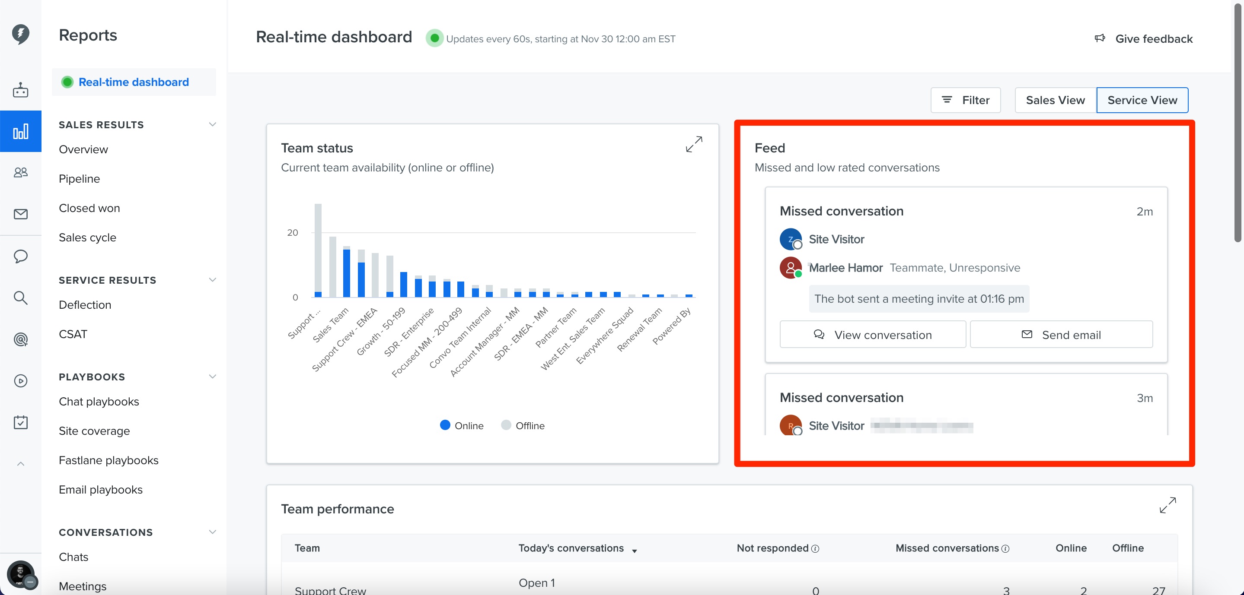The image size is (1244, 595).
Task: Open the Reports bar chart icon
Action: [20, 131]
